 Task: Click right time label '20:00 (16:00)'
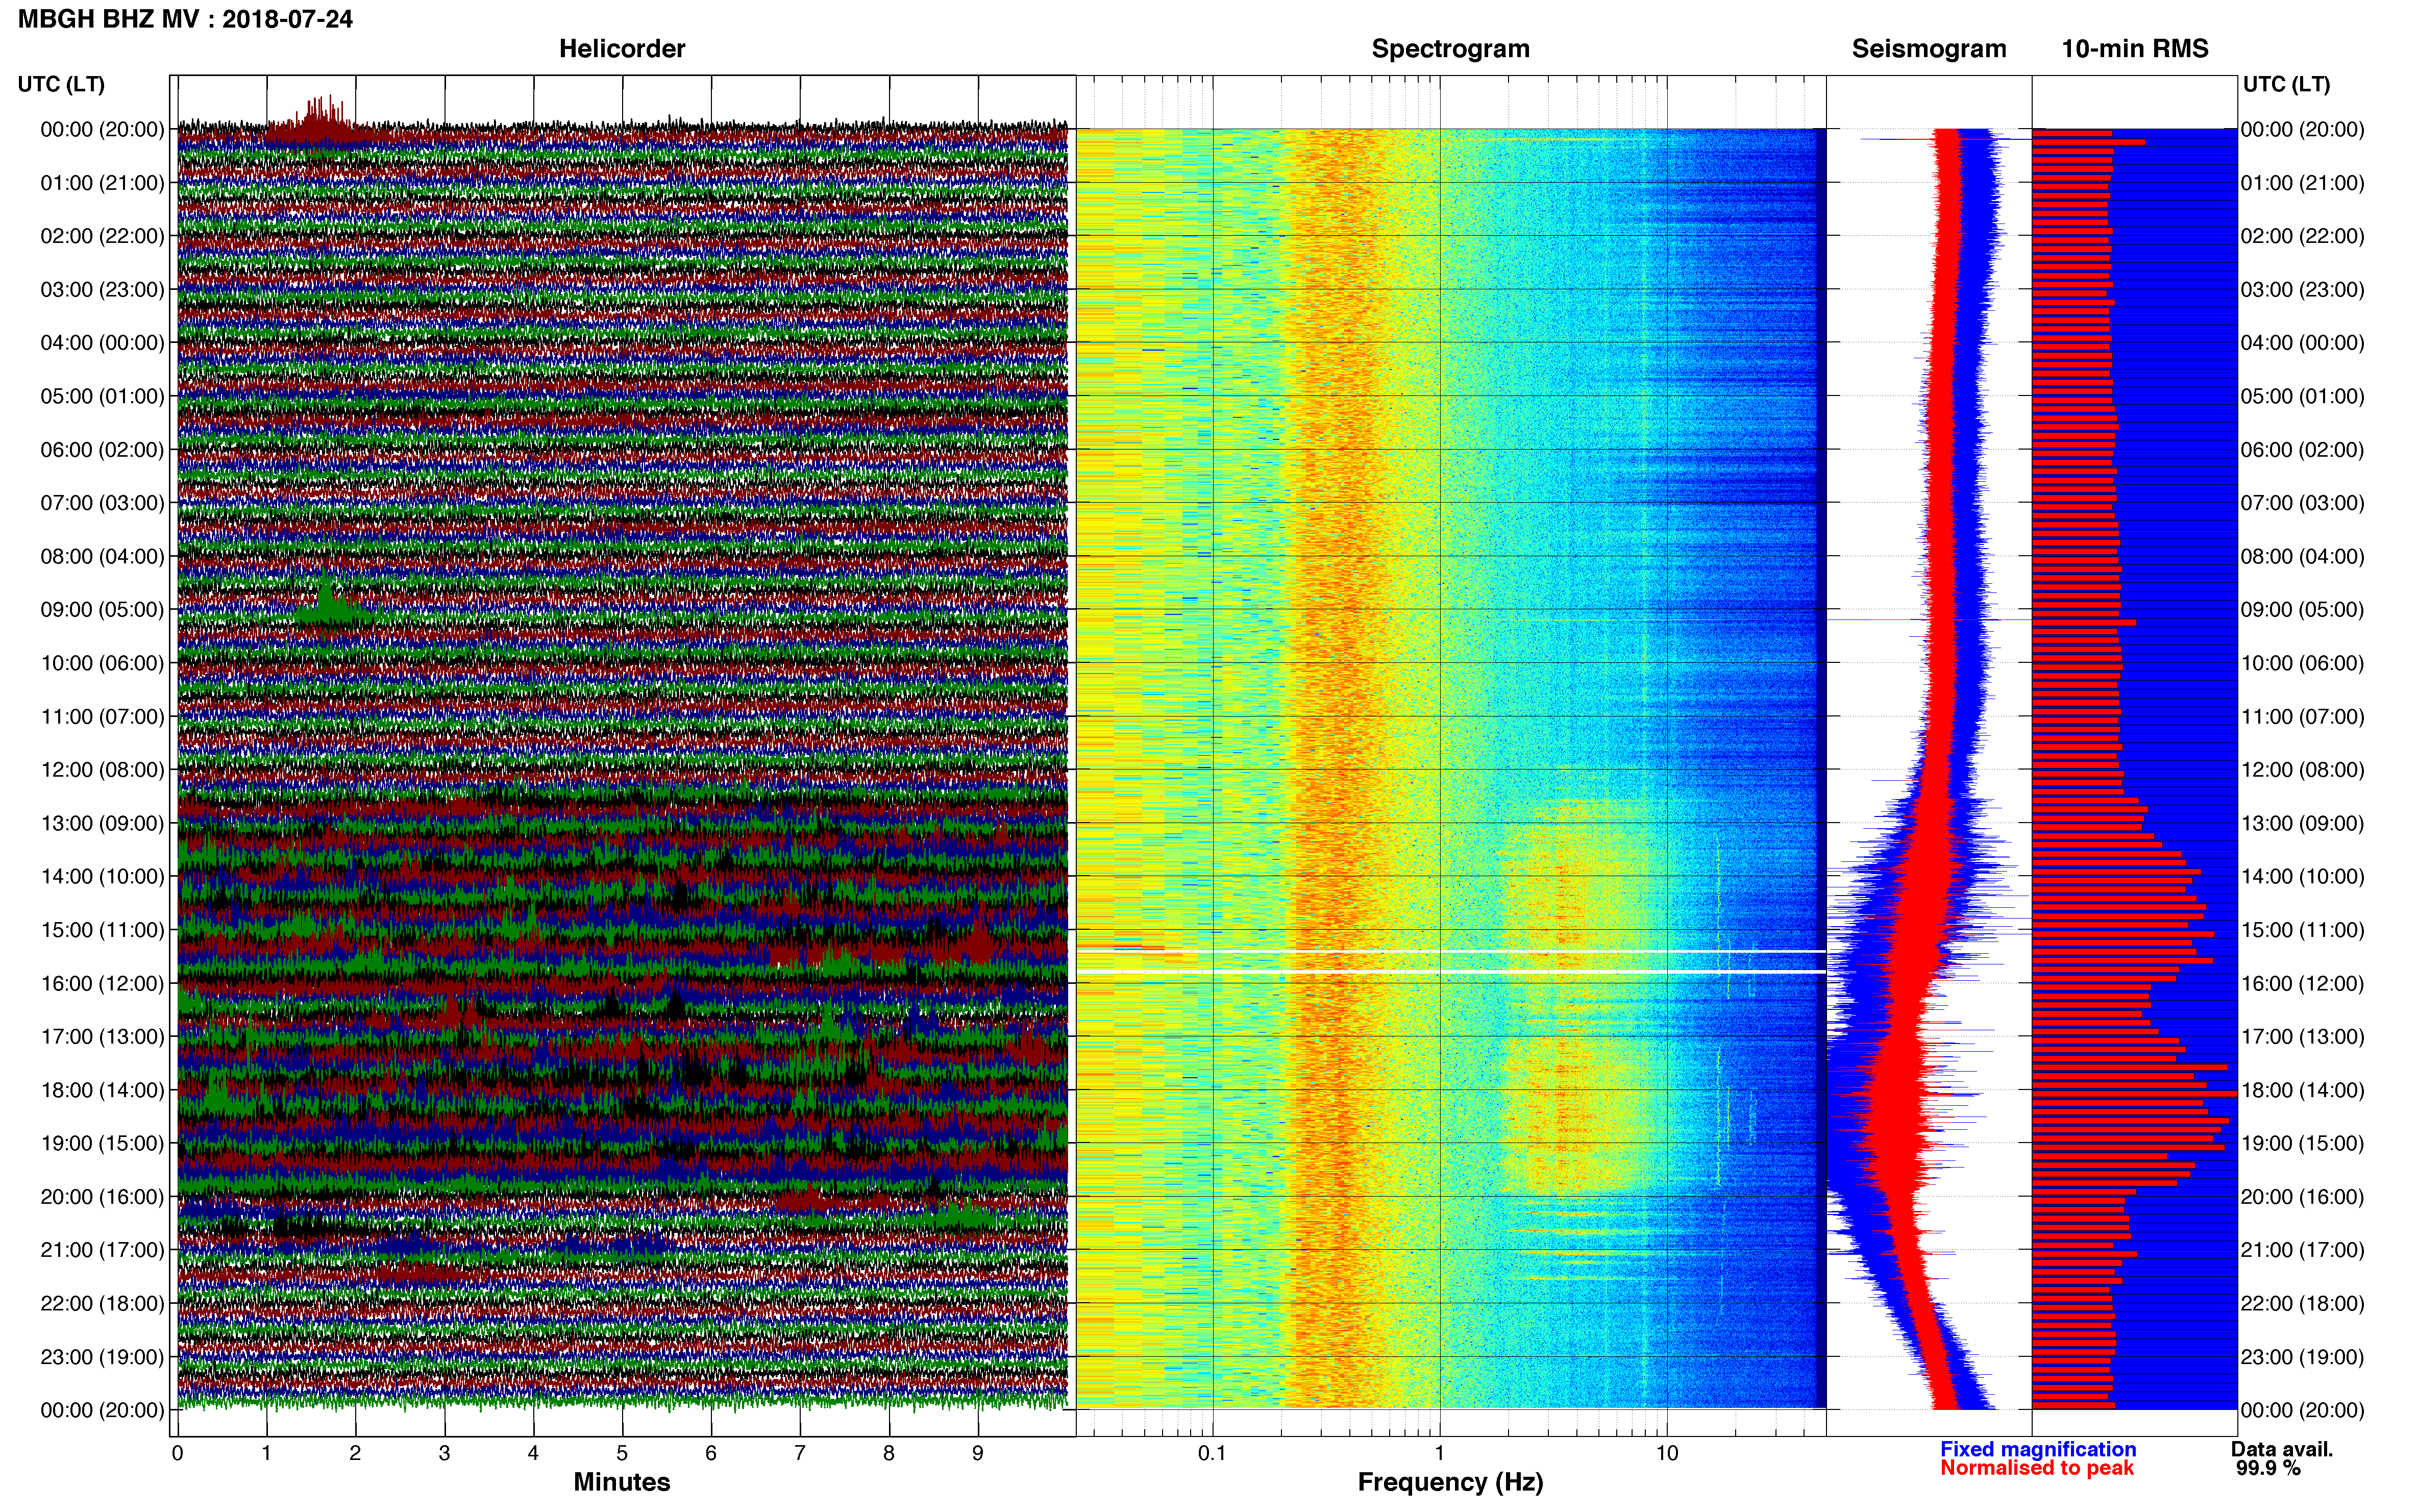[x=2302, y=1197]
